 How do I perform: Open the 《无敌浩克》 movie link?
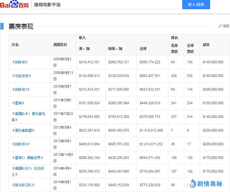point(22,76)
